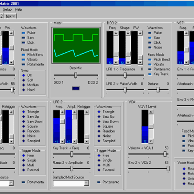Screen dimensions: 194x194
Task: Set LFO 2 trigger mode to External
Action: (x=99, y=170)
